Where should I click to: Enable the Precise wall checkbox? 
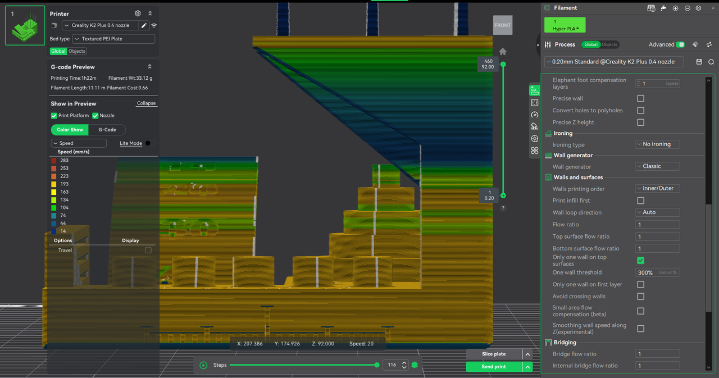pyautogui.click(x=640, y=98)
